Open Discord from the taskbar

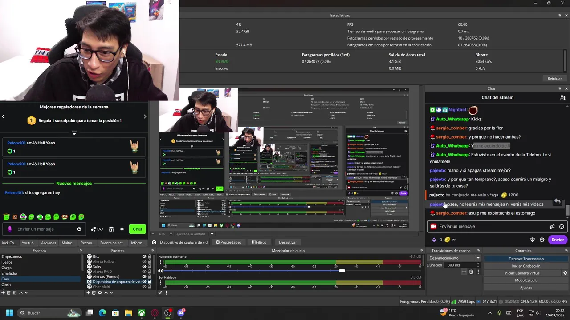click(181, 313)
